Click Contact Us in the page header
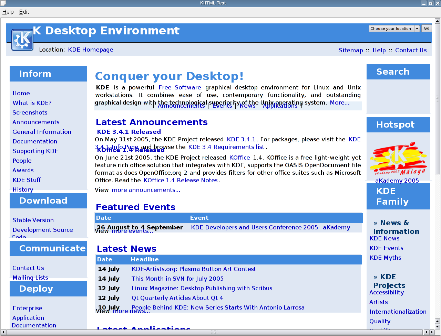 click(x=411, y=50)
